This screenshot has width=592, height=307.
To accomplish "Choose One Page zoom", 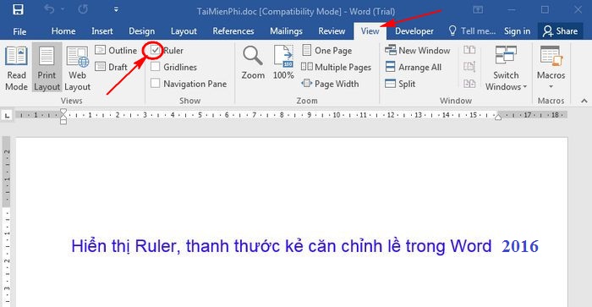I will pyautogui.click(x=327, y=50).
